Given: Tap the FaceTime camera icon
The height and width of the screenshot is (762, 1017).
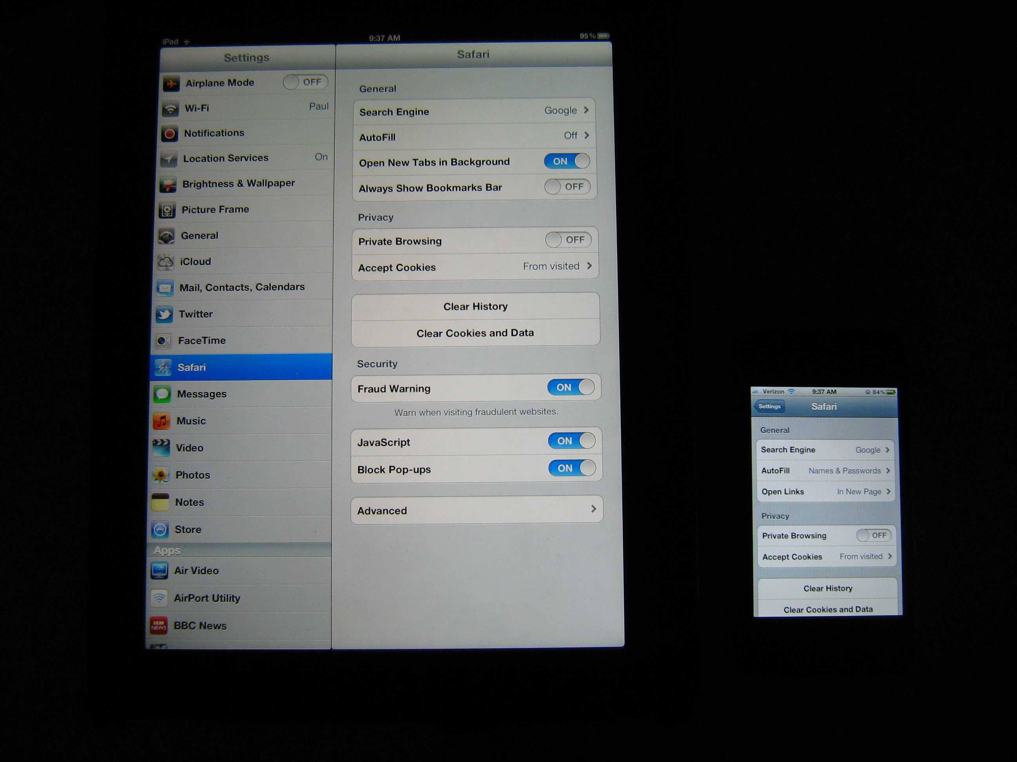Looking at the screenshot, I should [163, 341].
